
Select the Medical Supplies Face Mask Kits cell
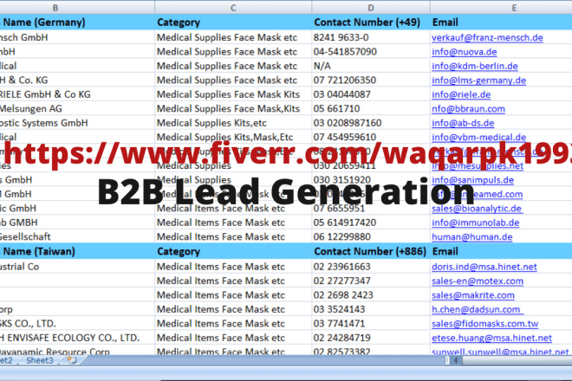233,94
